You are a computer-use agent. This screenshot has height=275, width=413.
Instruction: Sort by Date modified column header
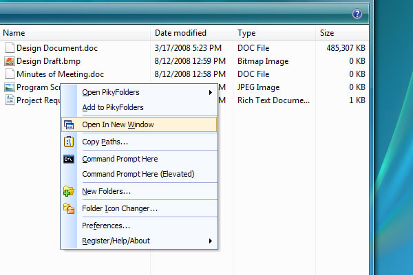click(x=192, y=33)
